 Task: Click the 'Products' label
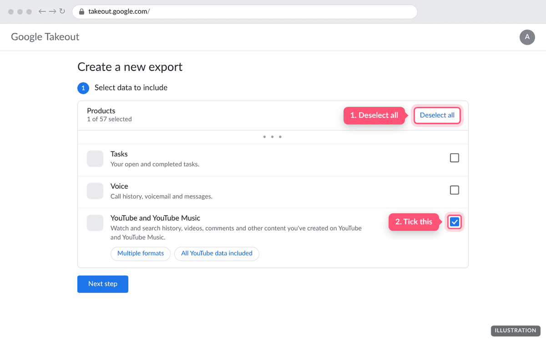click(101, 110)
